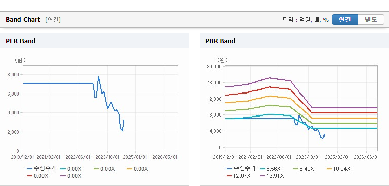Toggle purple 0.00X series in PER legend
Image resolution: width=389 pixels, height=186 pixels.
point(71,176)
